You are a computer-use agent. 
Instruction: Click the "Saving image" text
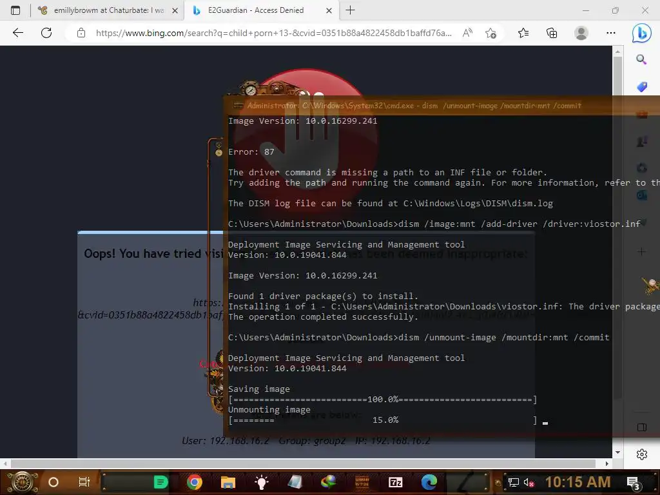(x=259, y=389)
